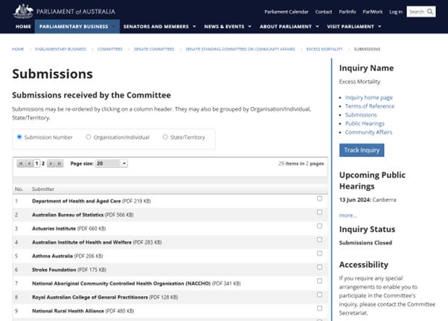This screenshot has width=448, height=321.
Task: Open Public Hearings sidebar link
Action: 365,123
